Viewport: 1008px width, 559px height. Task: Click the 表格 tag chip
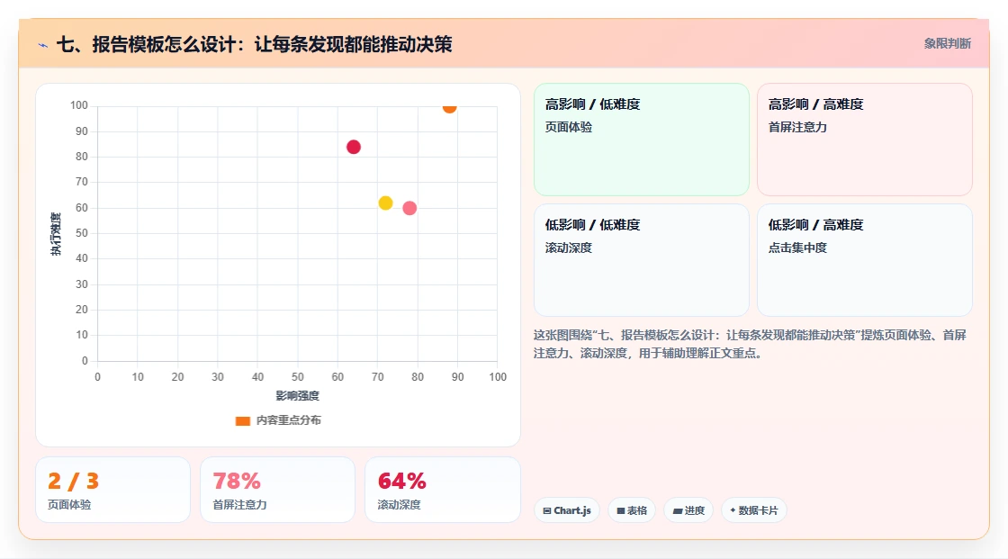click(632, 510)
